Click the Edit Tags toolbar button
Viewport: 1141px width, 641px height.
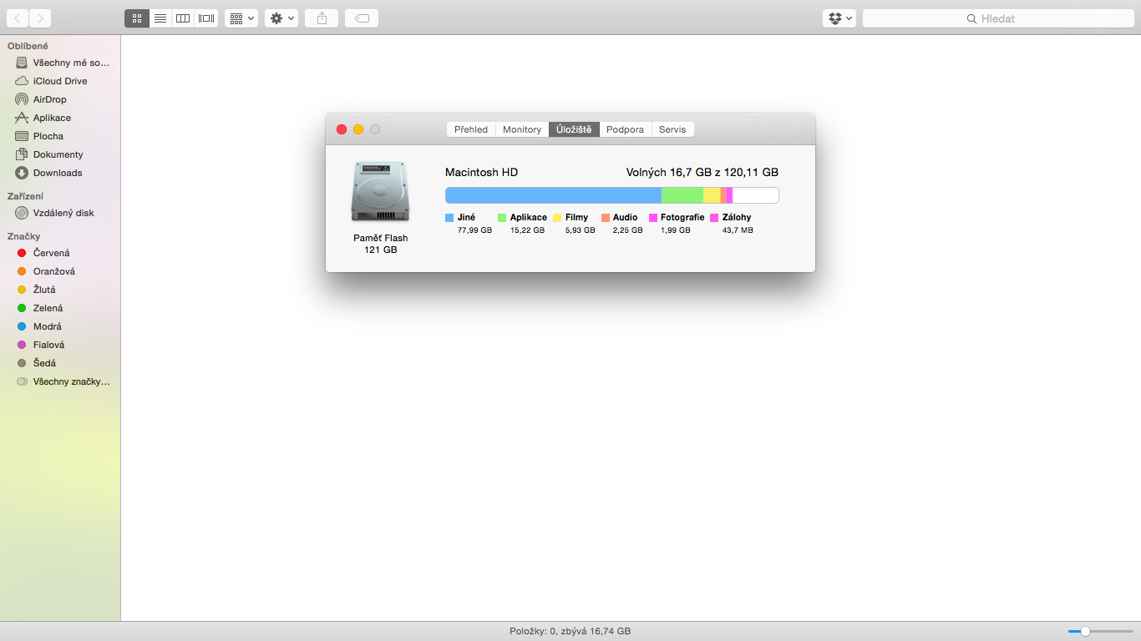click(x=362, y=18)
